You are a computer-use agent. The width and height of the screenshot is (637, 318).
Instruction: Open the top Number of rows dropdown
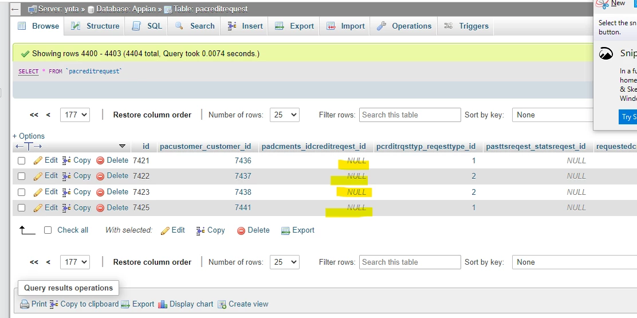click(284, 115)
